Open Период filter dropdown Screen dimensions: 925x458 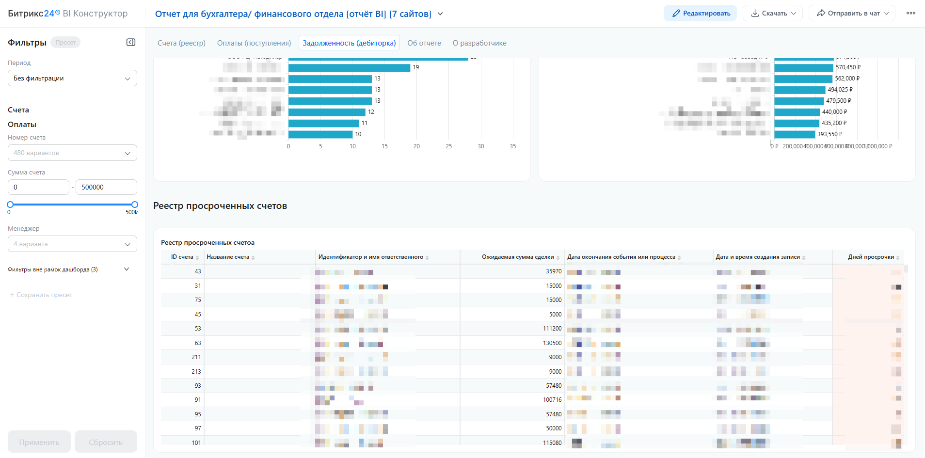(72, 78)
